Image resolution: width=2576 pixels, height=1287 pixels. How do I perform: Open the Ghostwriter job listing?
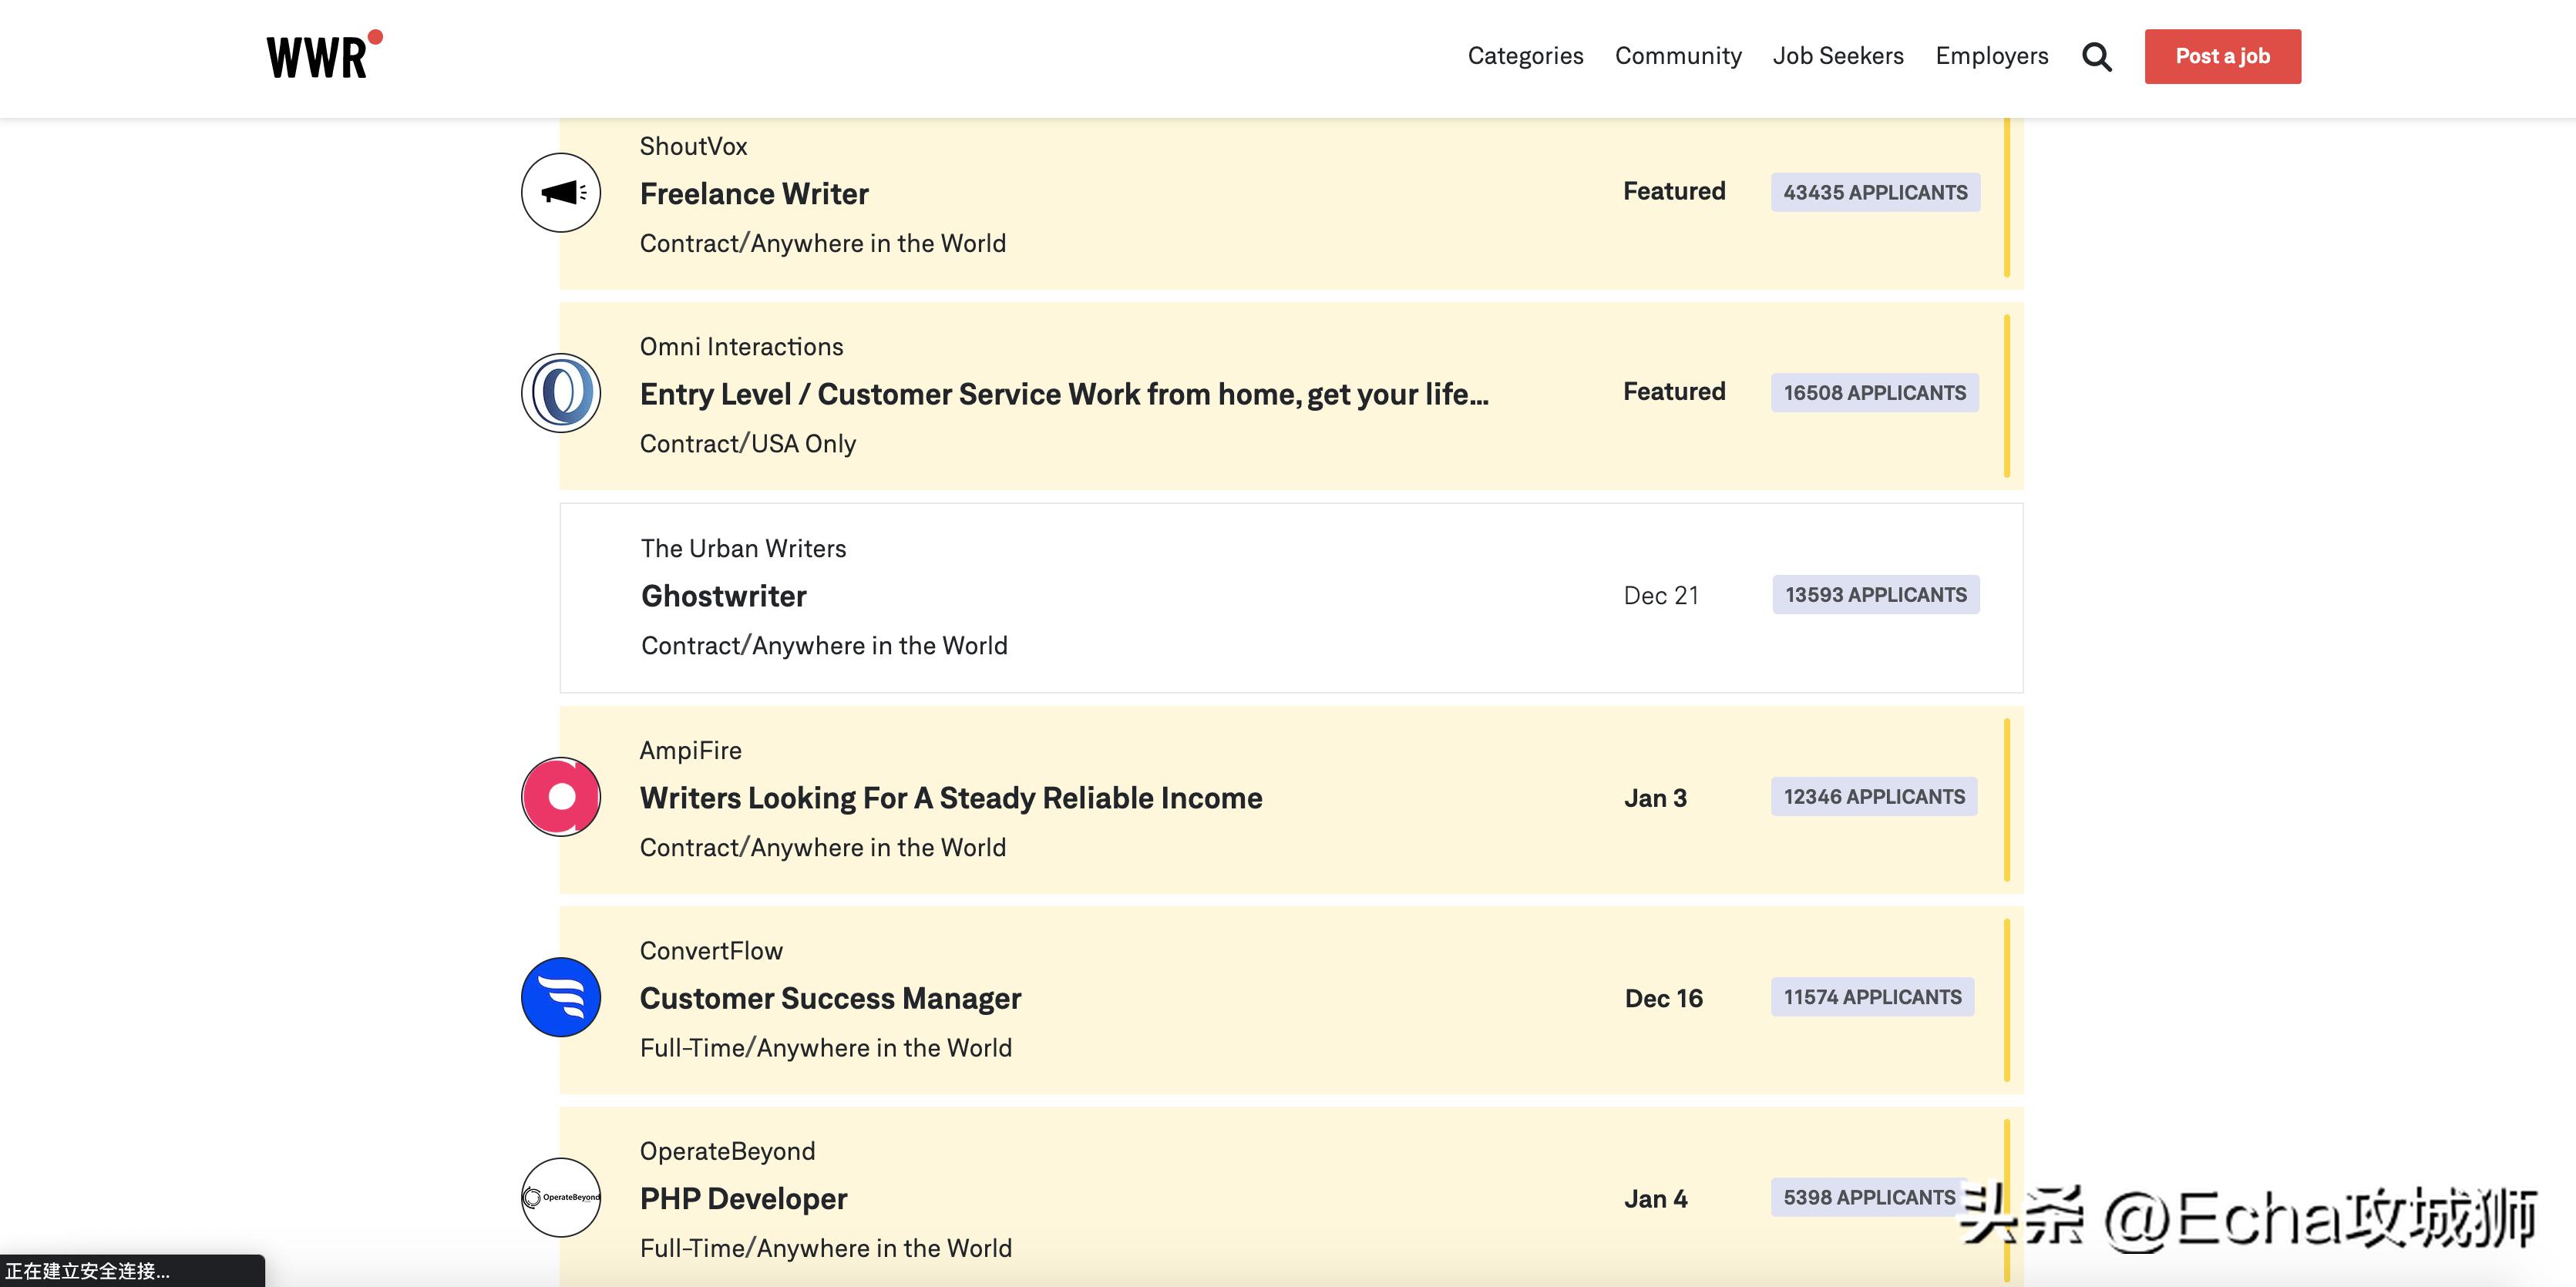[724, 596]
